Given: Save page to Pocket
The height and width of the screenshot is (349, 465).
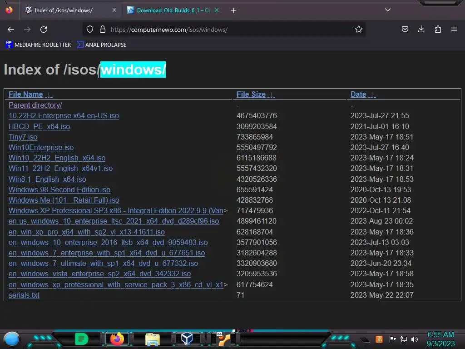Looking at the screenshot, I should coord(405,30).
